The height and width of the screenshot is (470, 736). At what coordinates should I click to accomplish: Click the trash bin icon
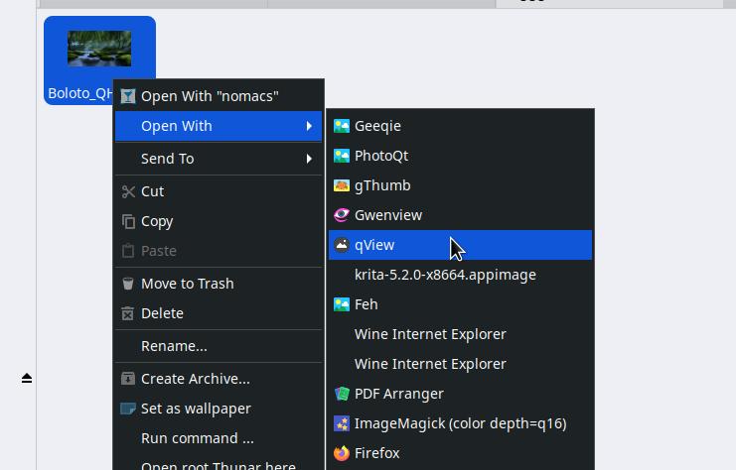tap(128, 284)
